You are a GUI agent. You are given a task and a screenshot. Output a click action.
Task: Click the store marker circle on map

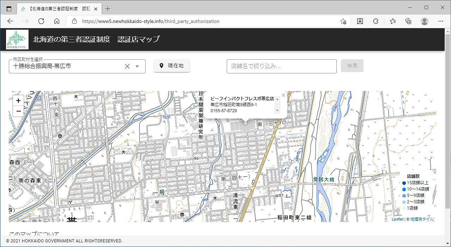(245, 123)
